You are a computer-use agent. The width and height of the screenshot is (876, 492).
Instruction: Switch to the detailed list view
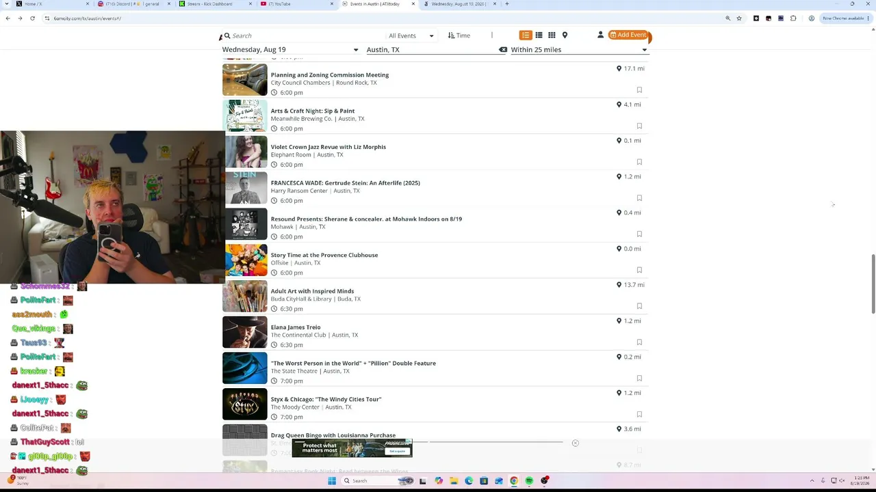click(x=526, y=35)
